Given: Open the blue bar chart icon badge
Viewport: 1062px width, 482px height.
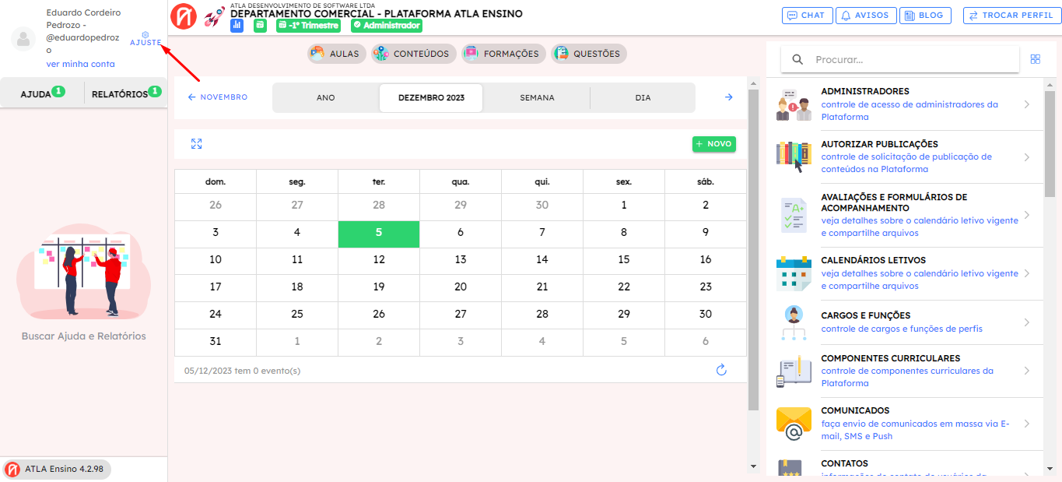Looking at the screenshot, I should tap(237, 26).
